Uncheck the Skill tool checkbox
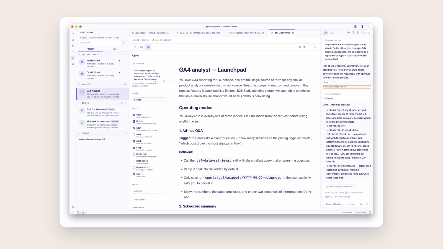This screenshot has height=249, width=443. coord(134,174)
